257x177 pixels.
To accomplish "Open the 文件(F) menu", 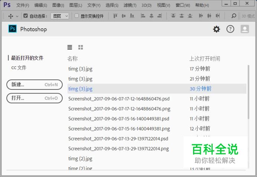I will (23, 5).
